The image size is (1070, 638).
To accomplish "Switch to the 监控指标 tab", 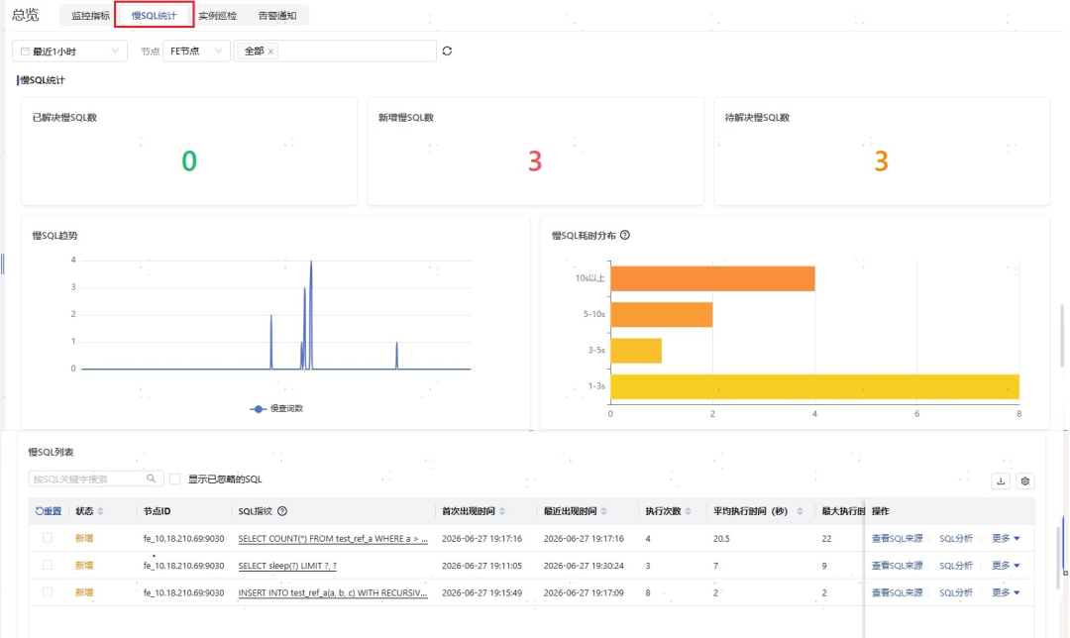I will (90, 15).
